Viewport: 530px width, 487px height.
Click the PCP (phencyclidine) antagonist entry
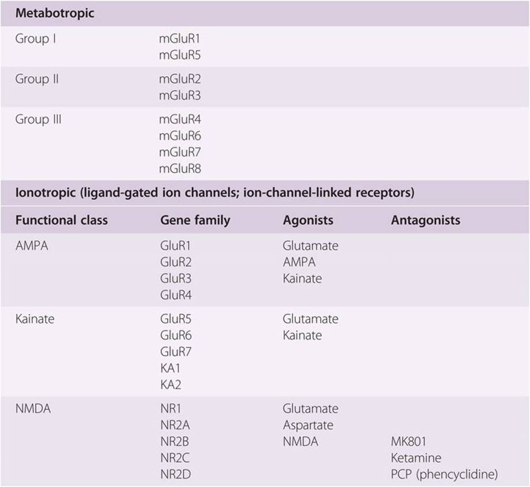pyautogui.click(x=444, y=474)
